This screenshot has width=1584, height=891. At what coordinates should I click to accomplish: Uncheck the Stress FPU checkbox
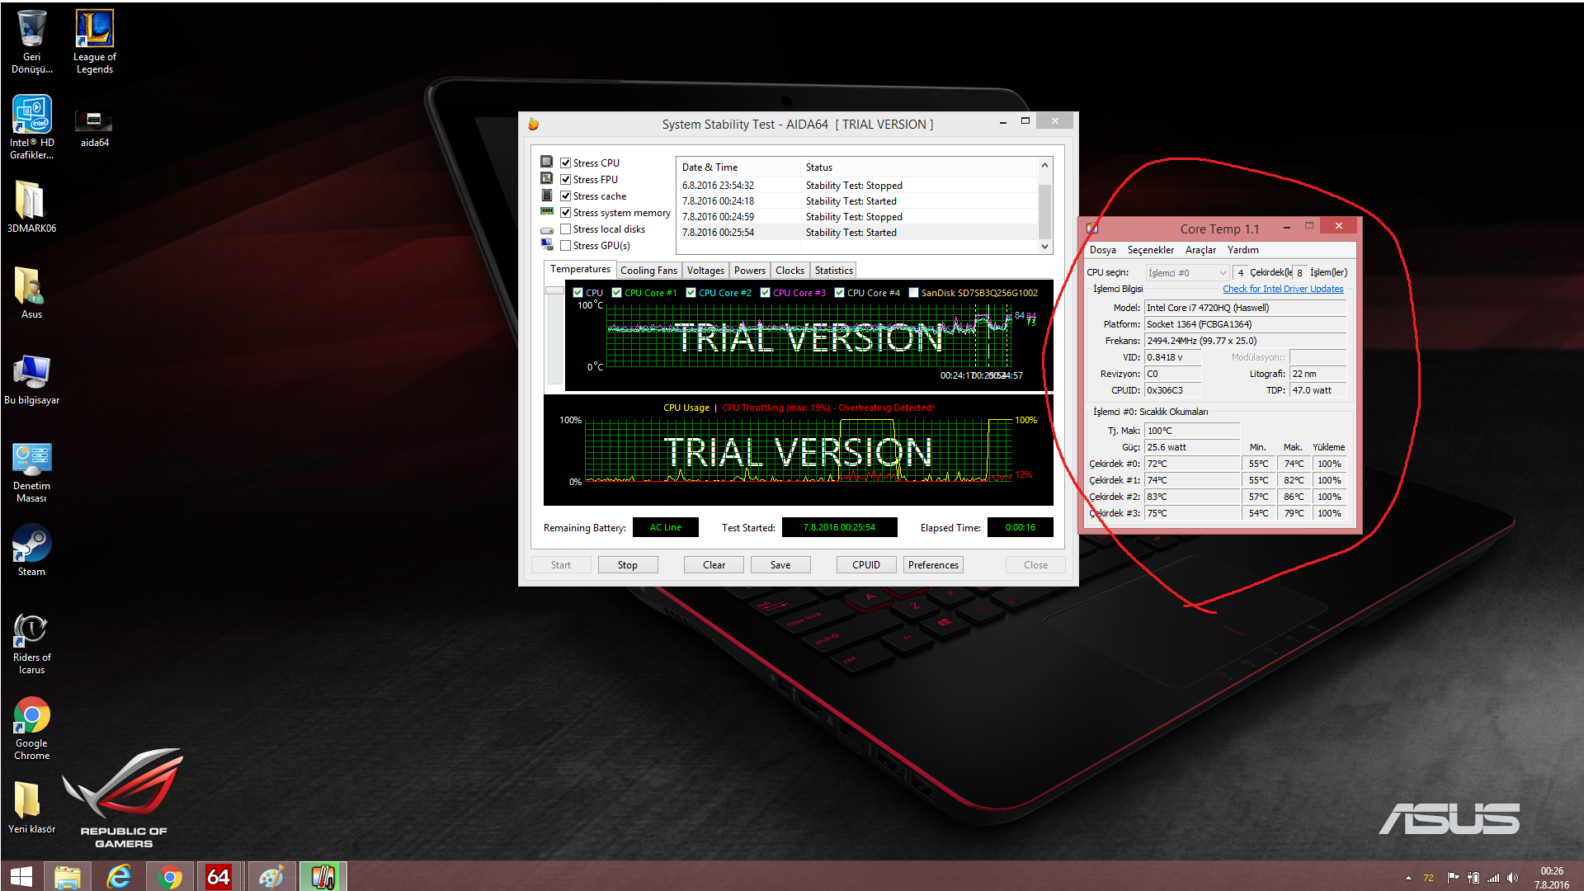coord(566,180)
